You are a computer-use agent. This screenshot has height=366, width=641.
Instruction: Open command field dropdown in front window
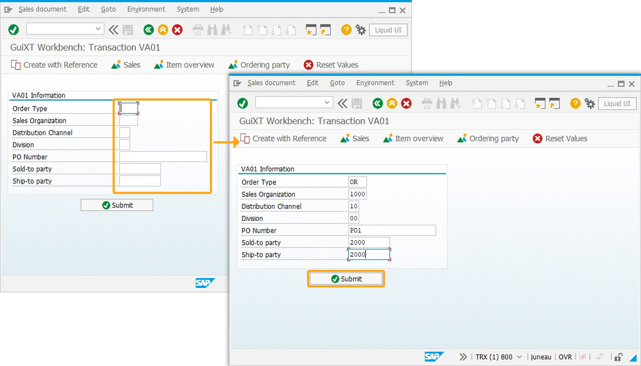327,102
